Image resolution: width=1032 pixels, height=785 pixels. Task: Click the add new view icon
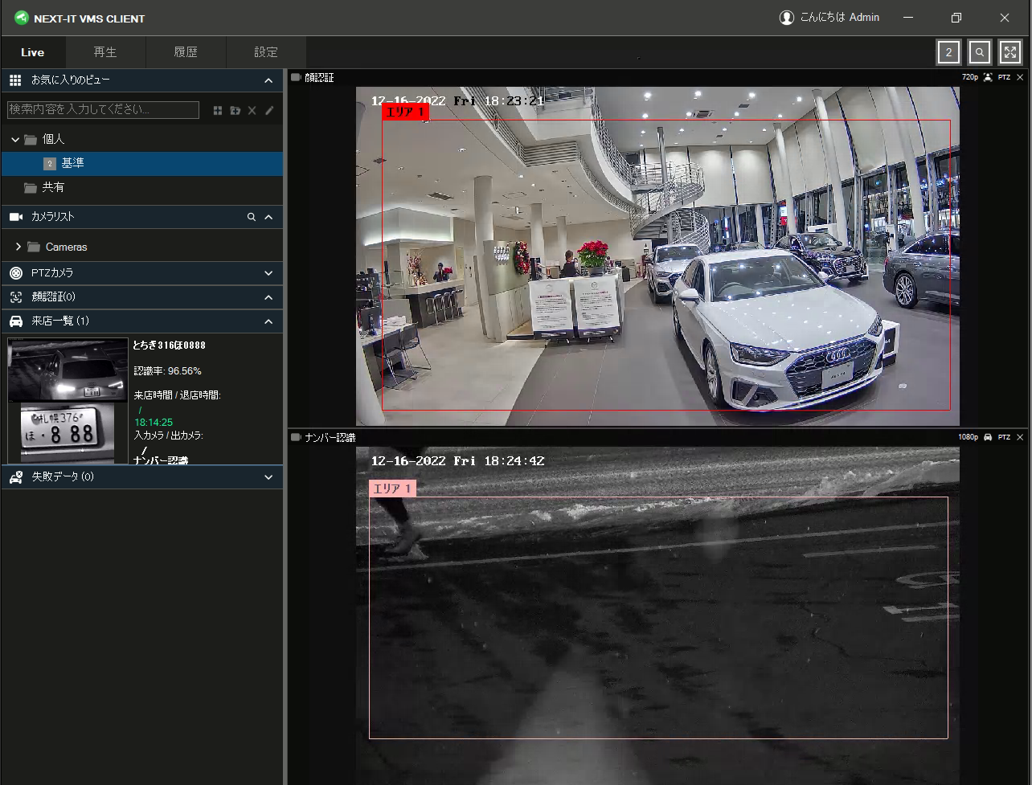[218, 110]
